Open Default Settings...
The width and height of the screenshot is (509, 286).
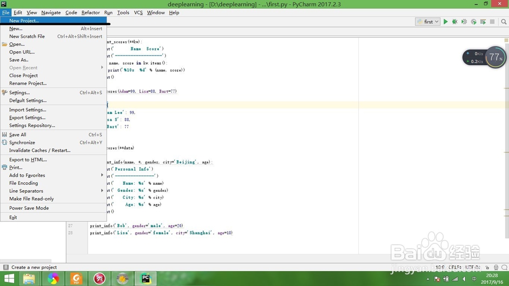tap(53, 100)
